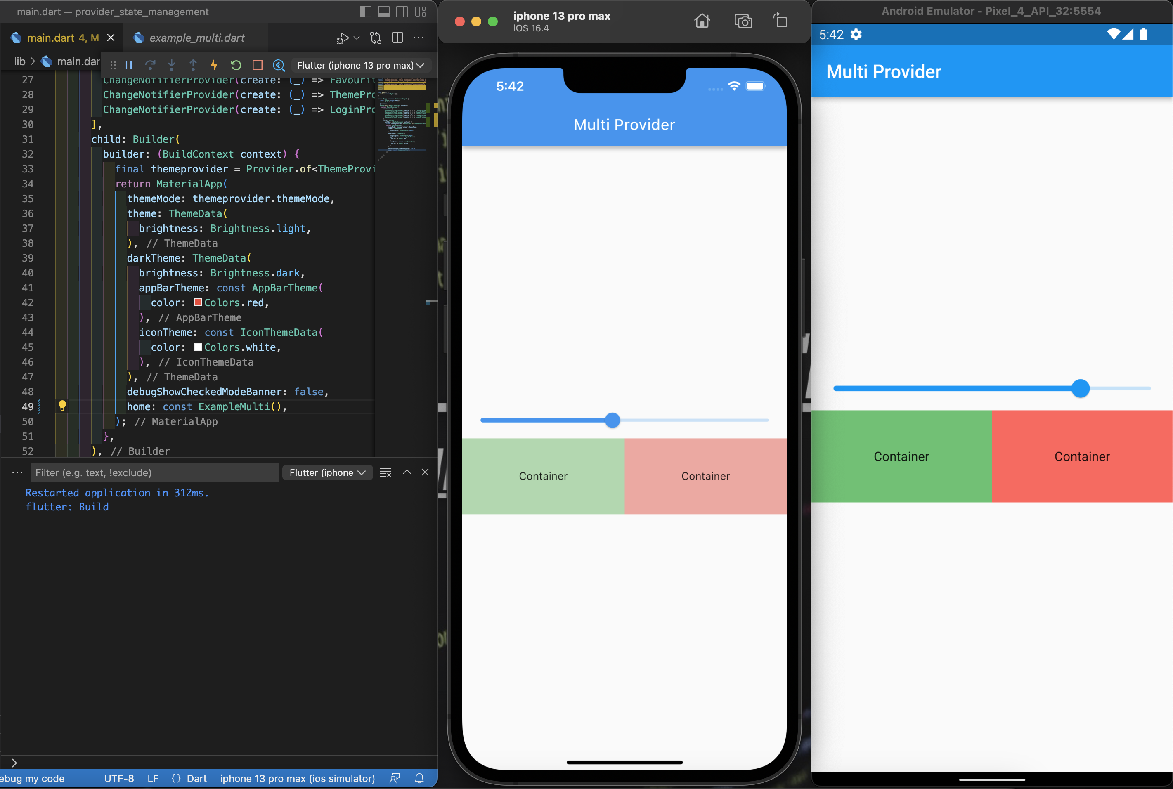
Task: Switch to example_multi.dart tab
Action: (196, 38)
